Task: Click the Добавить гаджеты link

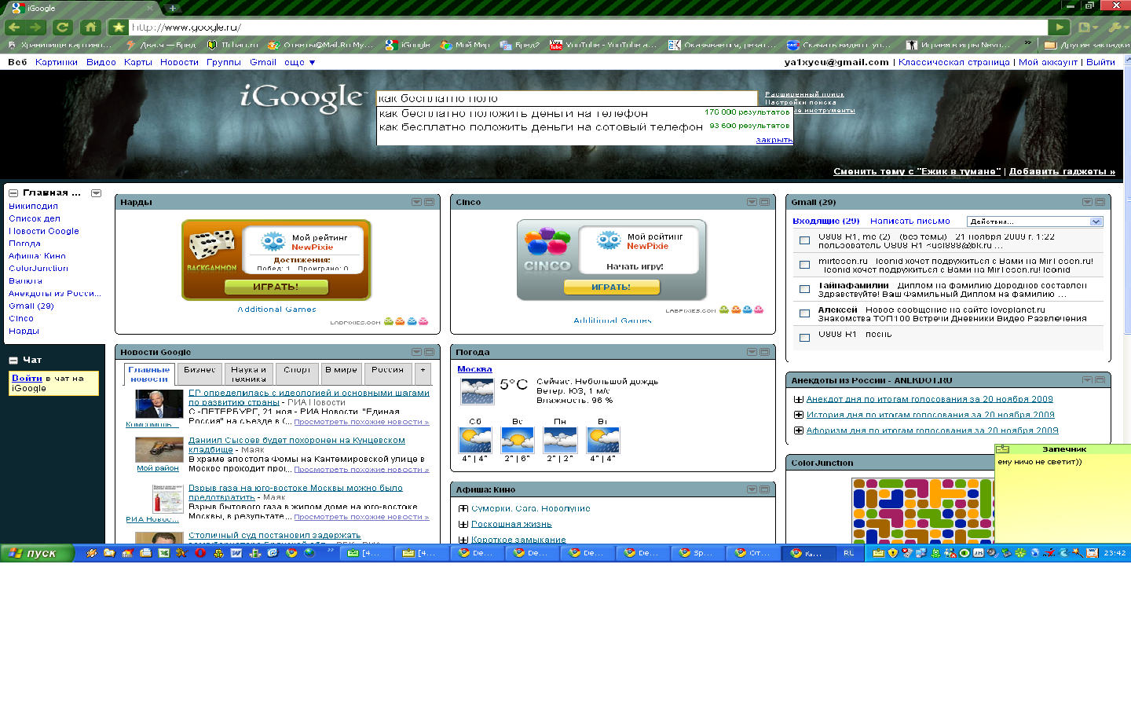Action: pyautogui.click(x=1062, y=171)
